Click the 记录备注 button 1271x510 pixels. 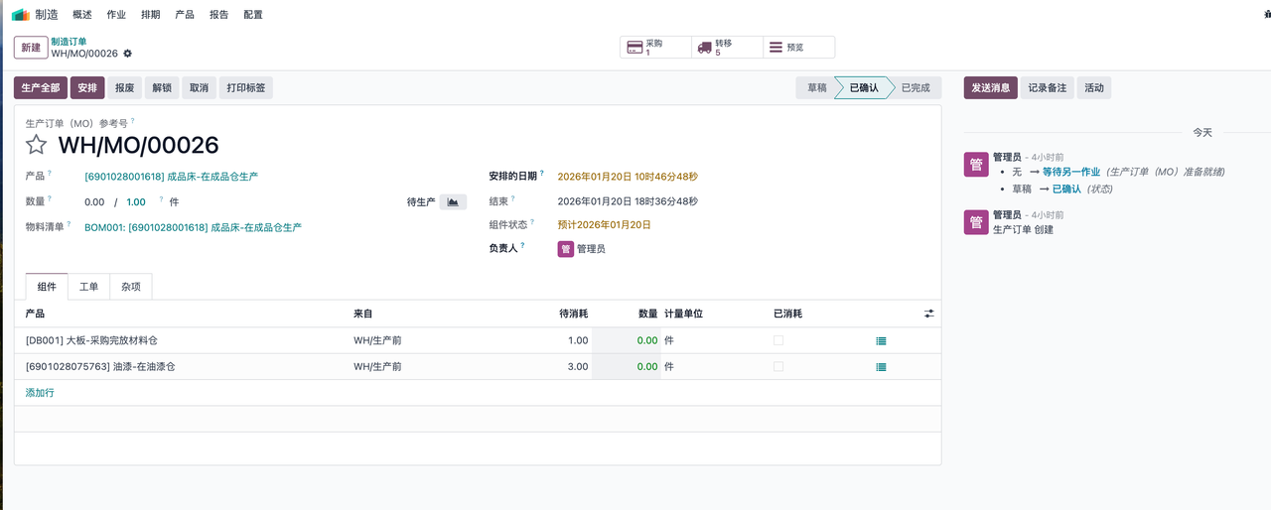coord(1048,87)
